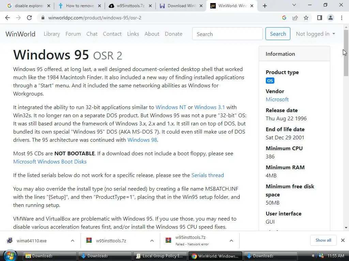Open the Chrome profile avatar
The image size is (349, 261).
(x=331, y=18)
